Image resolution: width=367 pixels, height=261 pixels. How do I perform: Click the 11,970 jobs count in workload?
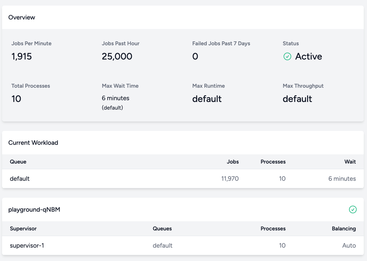coord(230,179)
